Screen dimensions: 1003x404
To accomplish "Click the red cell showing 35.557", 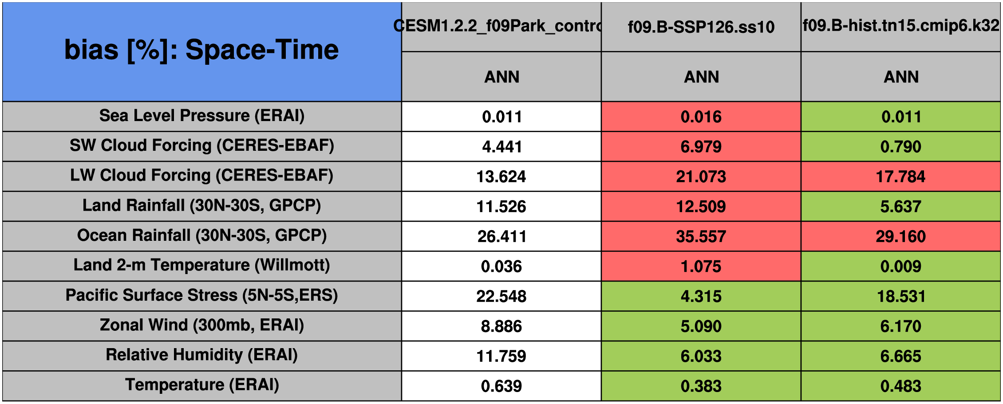I will [x=701, y=236].
